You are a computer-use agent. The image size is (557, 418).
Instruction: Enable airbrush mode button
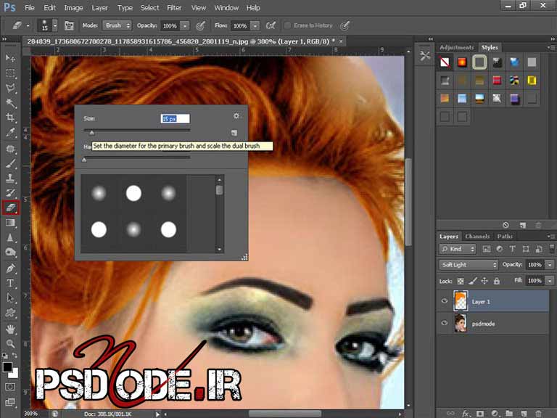271,25
